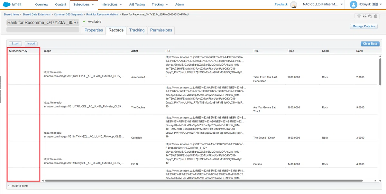Screen dimensions: 386x194
Task: Select the F.O.D. artist cell
Action: (135, 164)
